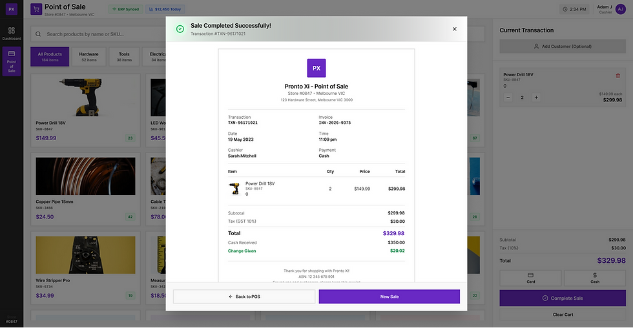Screen dimensions: 633x332
Task: Click the cart total $329.98 in sidebar
Action: coord(611,261)
